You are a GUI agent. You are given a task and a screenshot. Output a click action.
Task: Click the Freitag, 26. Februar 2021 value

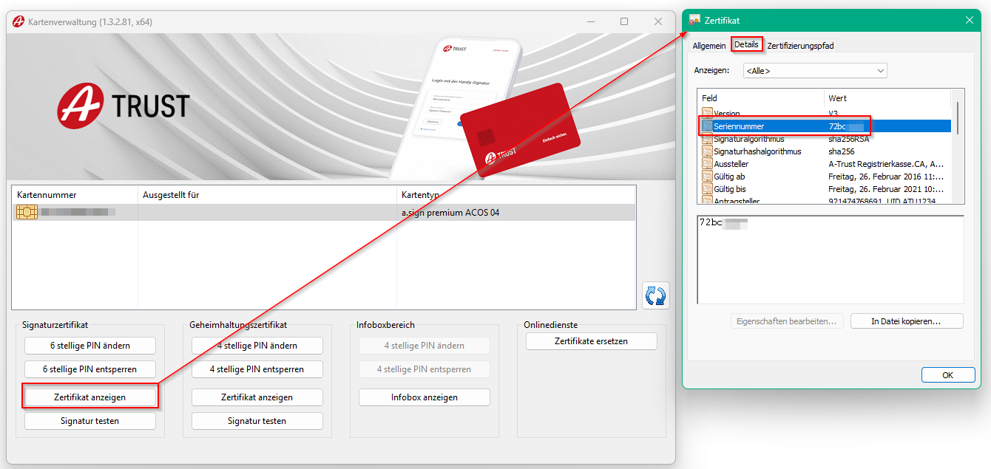click(886, 189)
